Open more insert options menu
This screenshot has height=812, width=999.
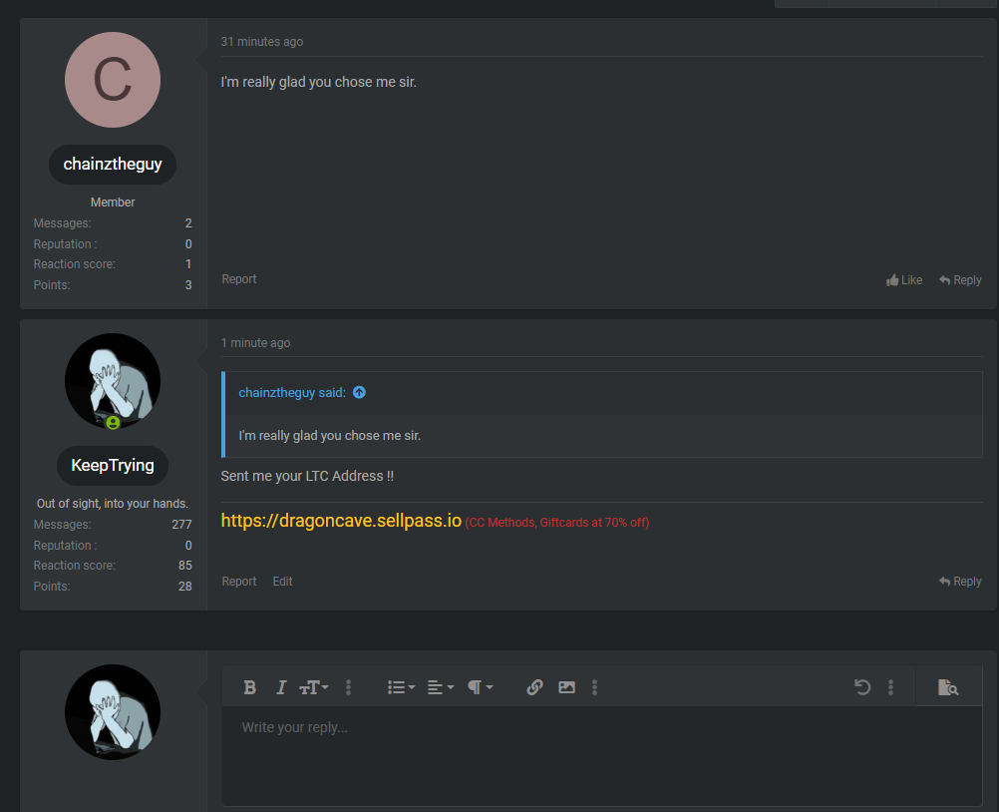[594, 687]
